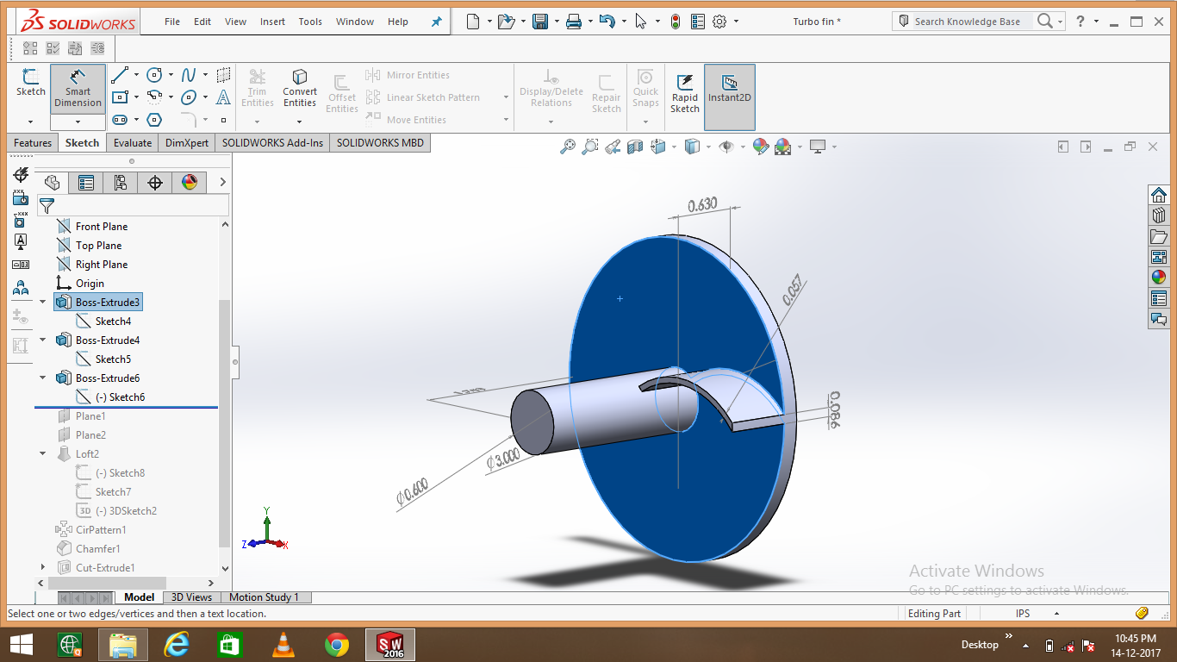Open the IPS unit system dropdown

coord(1056,614)
